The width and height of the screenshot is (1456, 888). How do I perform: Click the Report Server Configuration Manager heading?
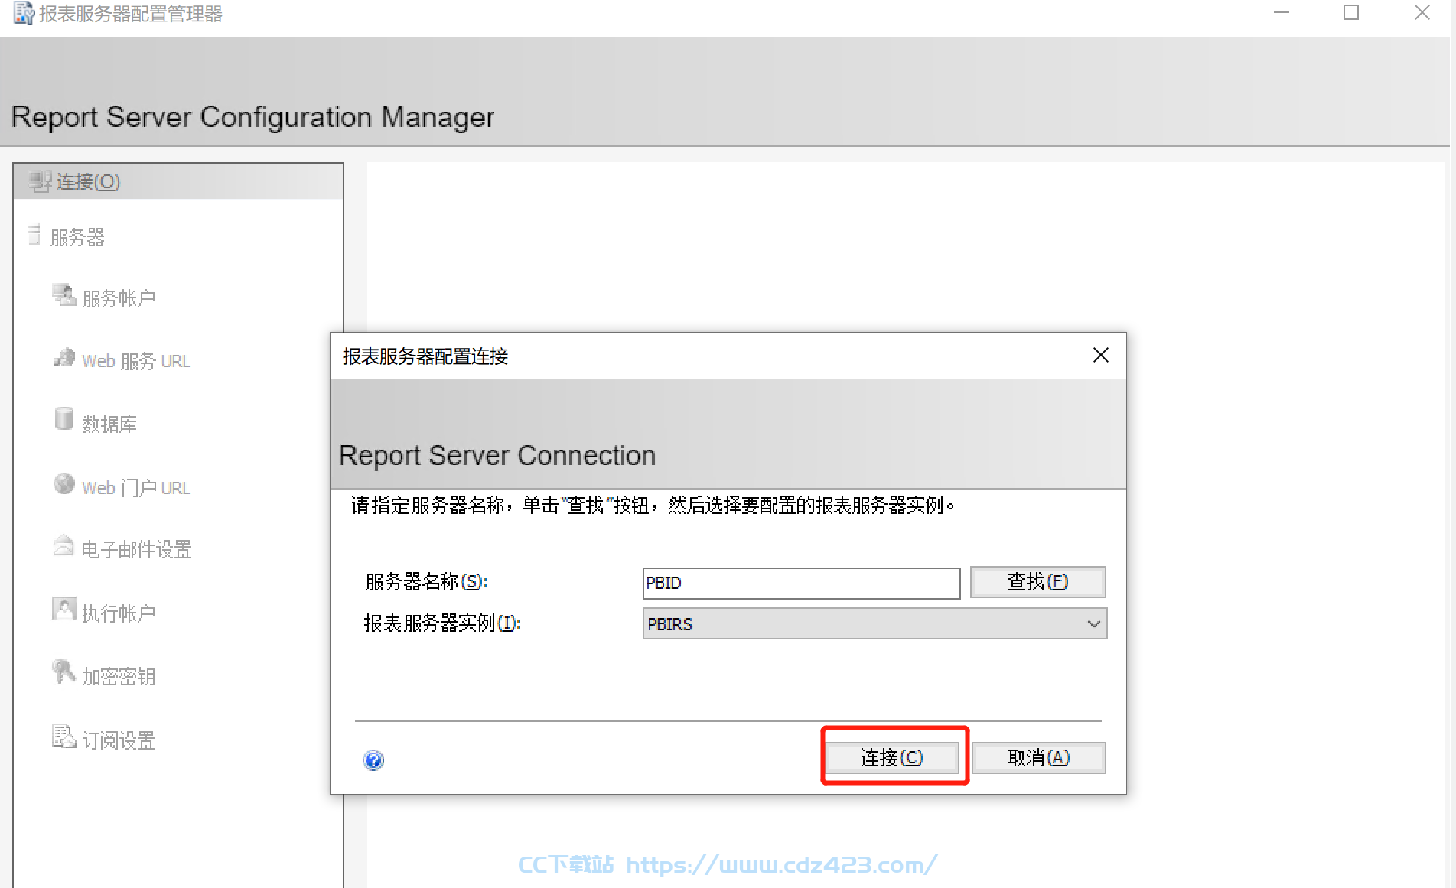pos(252,117)
